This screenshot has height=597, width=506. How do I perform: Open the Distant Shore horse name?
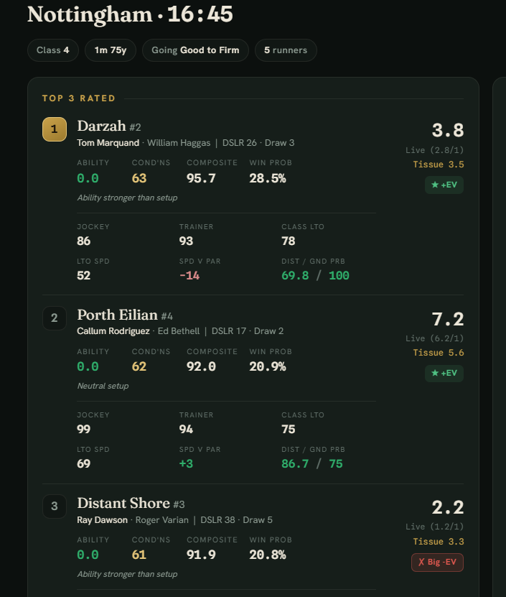[123, 504]
